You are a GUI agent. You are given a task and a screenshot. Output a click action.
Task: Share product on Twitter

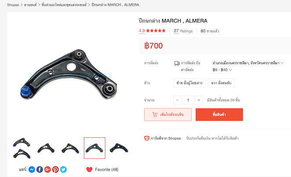(x=63, y=170)
